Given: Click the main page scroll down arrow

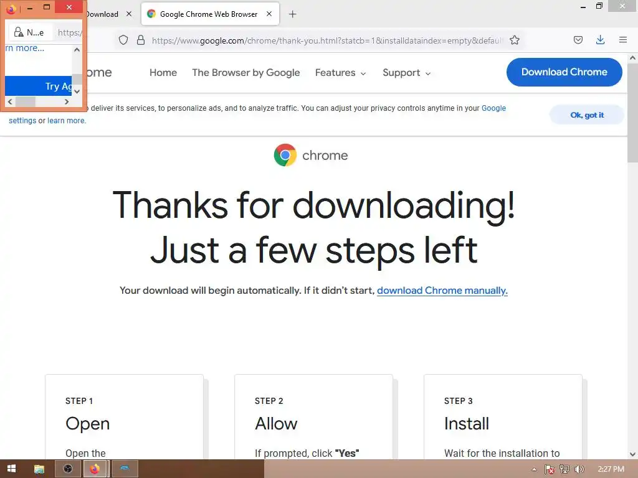Looking at the screenshot, I should [x=632, y=454].
